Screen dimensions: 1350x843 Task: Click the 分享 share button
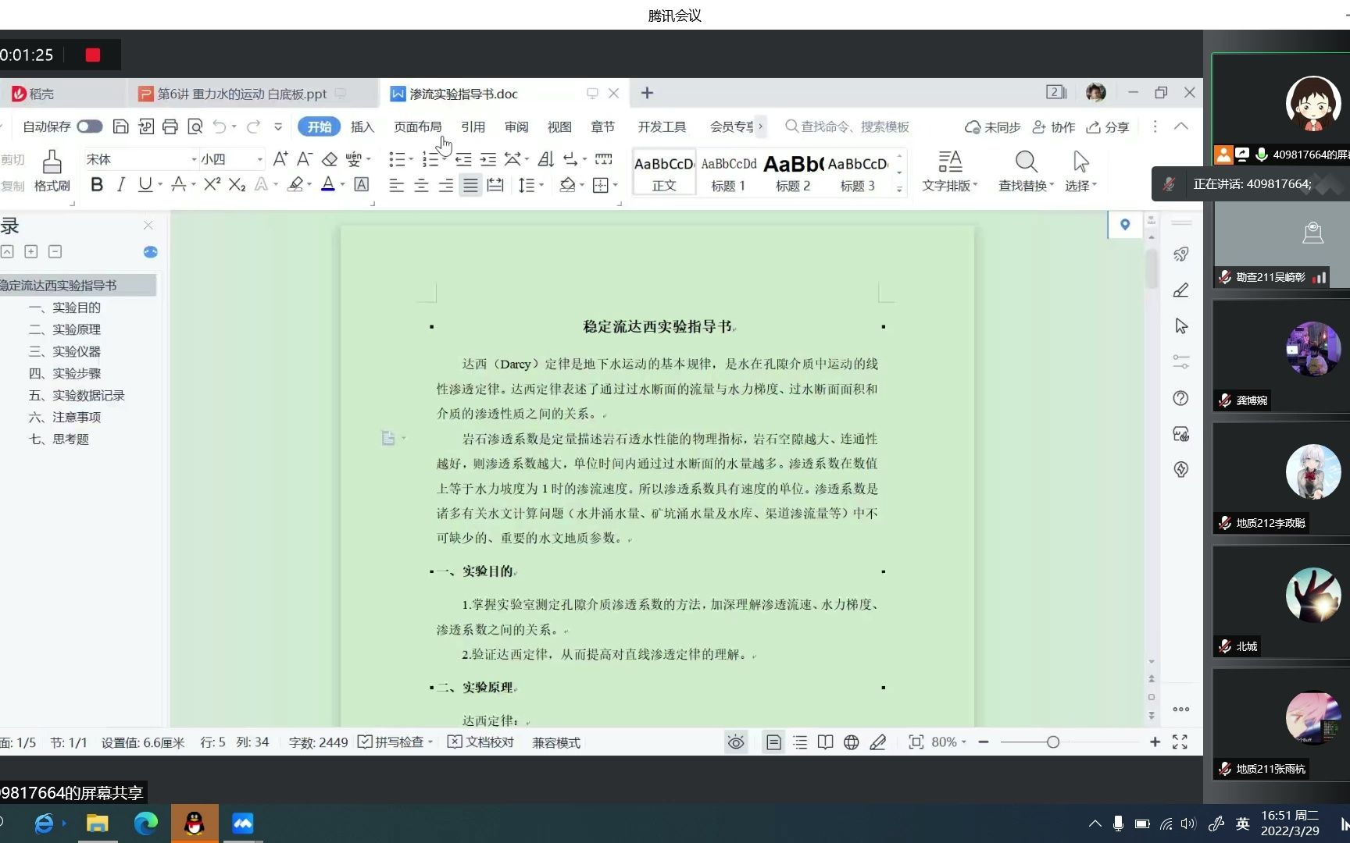click(1108, 126)
